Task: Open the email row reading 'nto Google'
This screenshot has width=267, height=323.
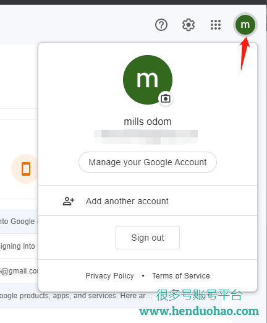Action: click(x=19, y=222)
